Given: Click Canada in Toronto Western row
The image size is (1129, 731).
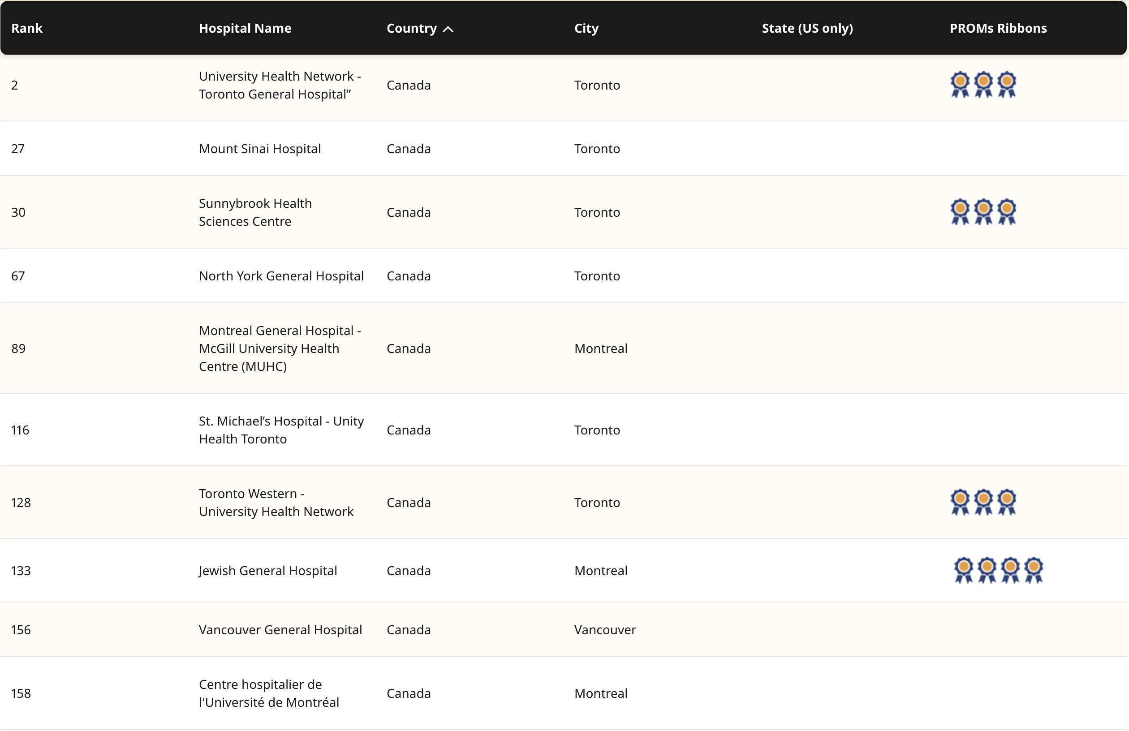Looking at the screenshot, I should pyautogui.click(x=409, y=503).
